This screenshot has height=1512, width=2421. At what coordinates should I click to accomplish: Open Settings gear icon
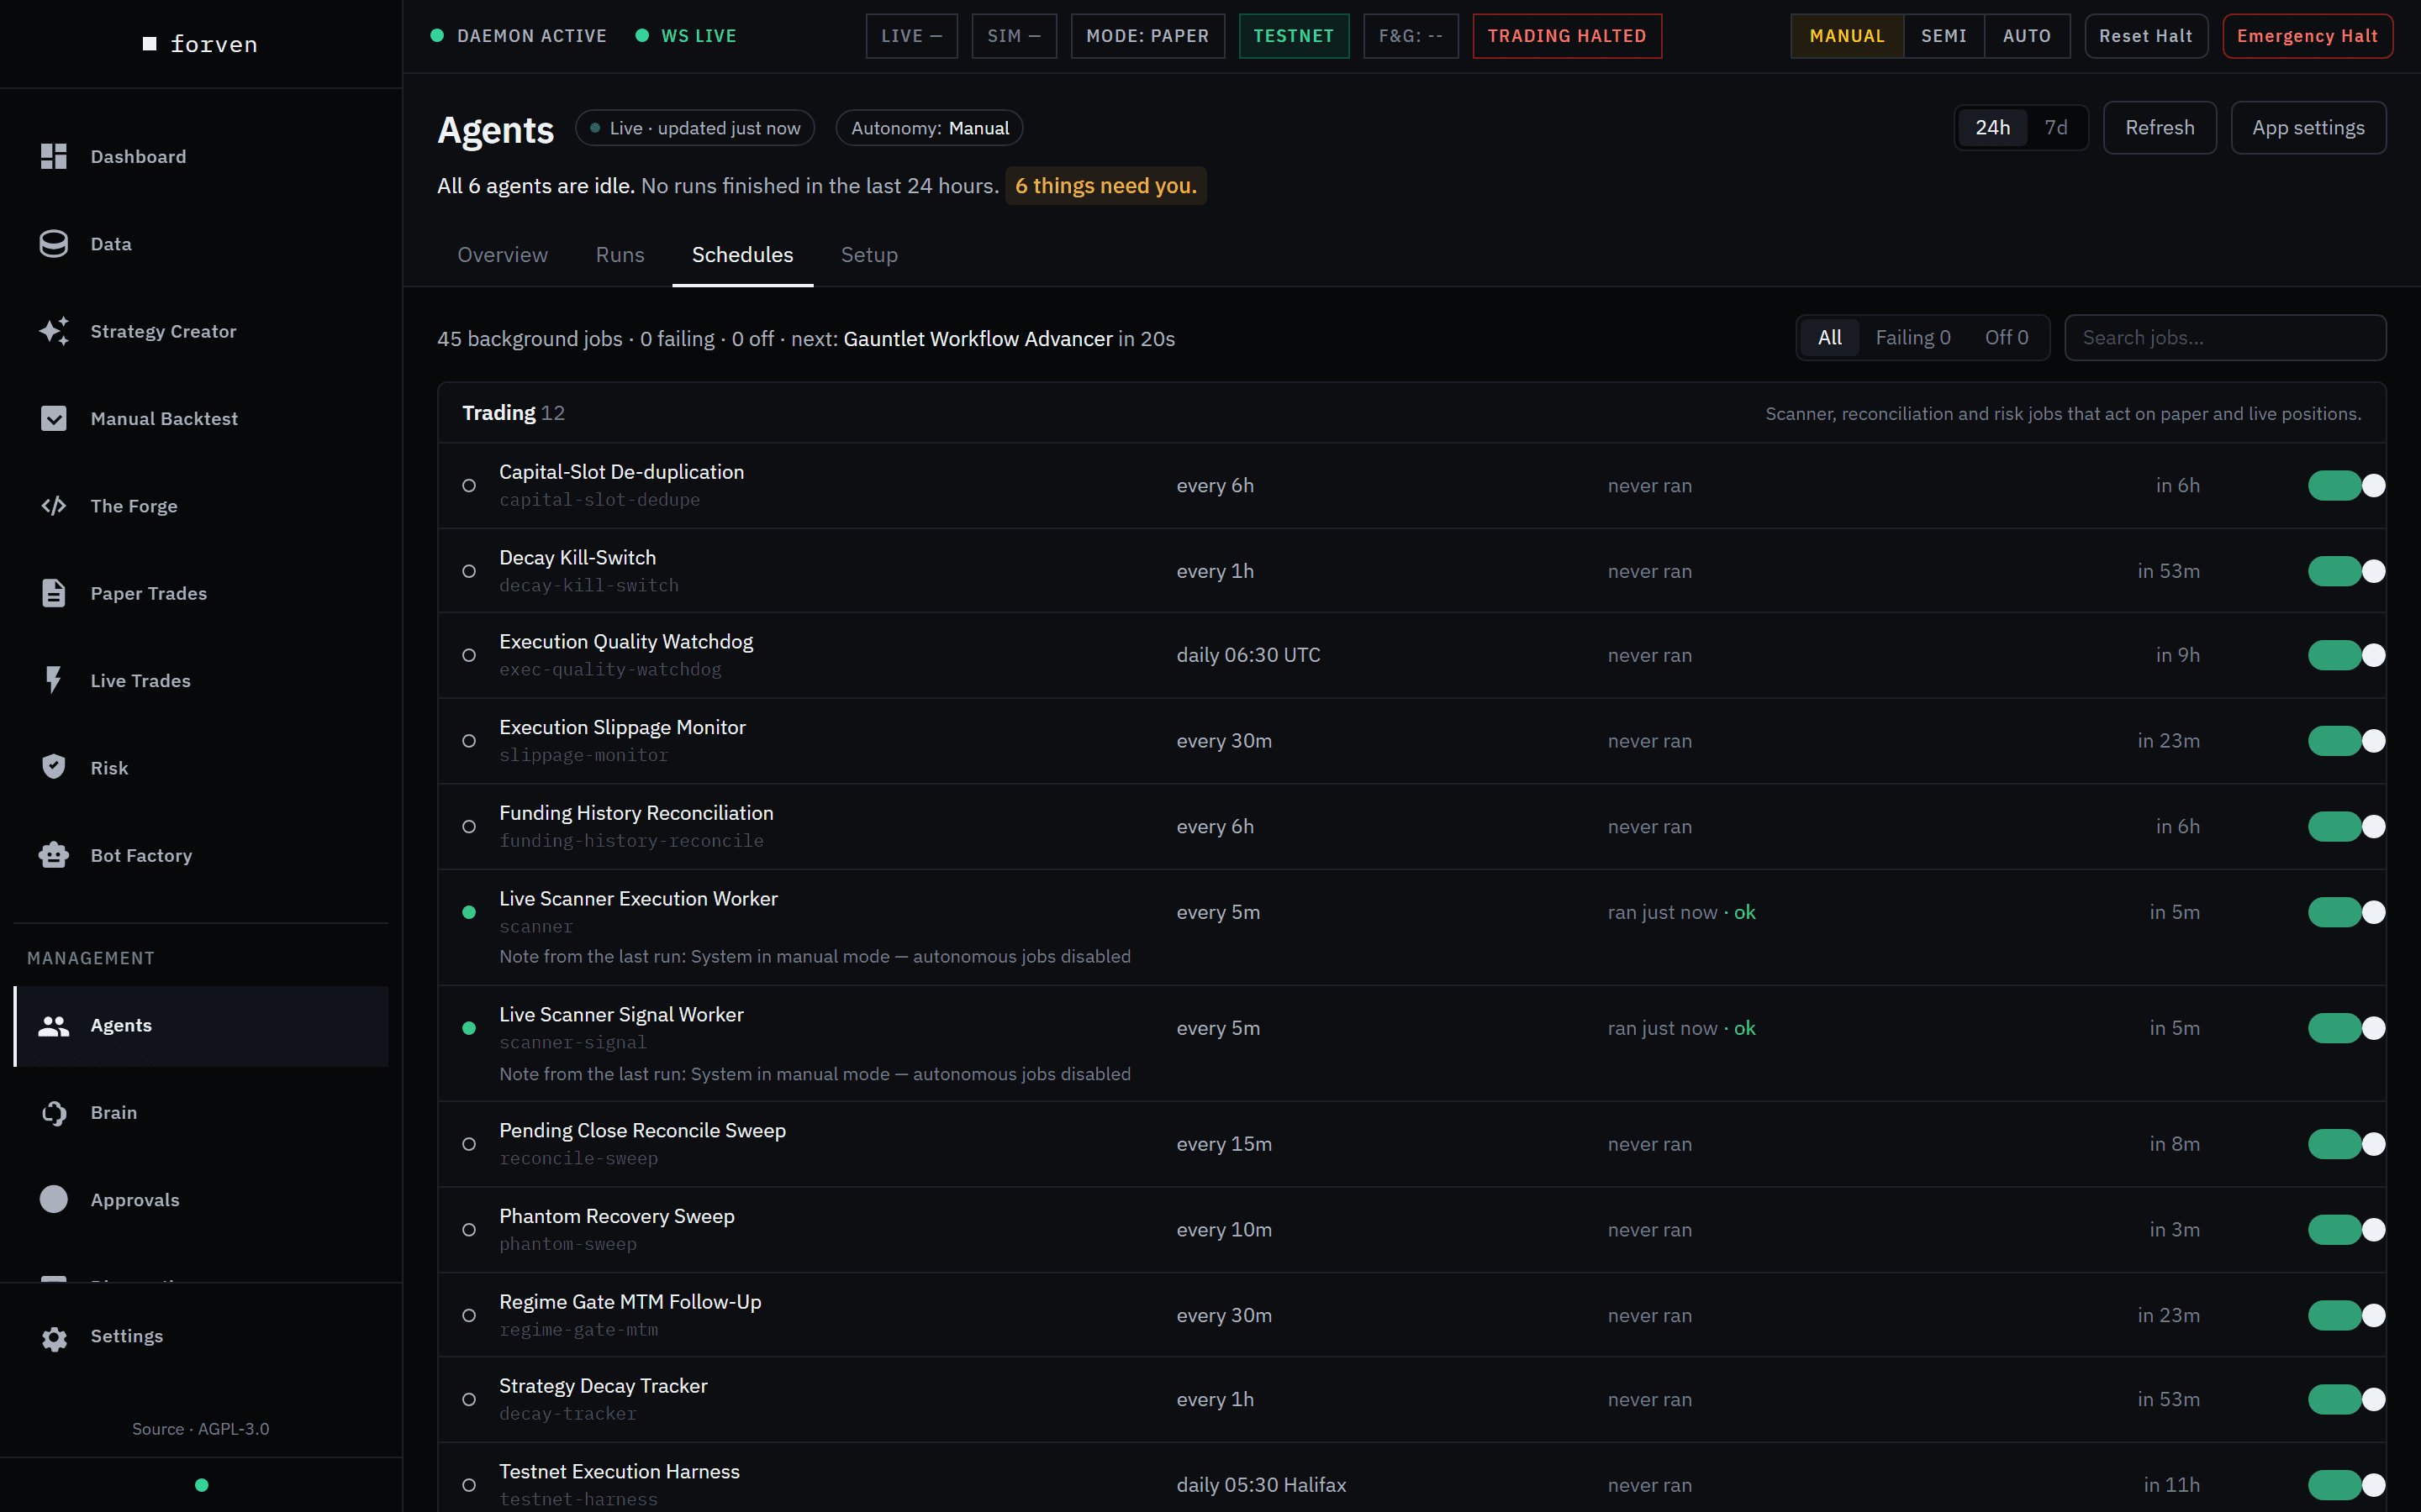[54, 1338]
